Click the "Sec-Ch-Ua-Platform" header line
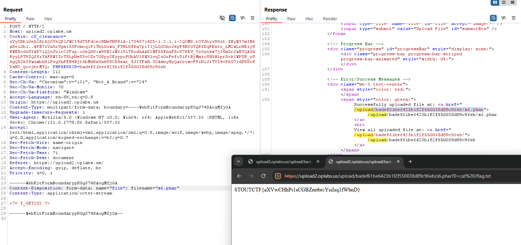 pyautogui.click(x=49, y=92)
